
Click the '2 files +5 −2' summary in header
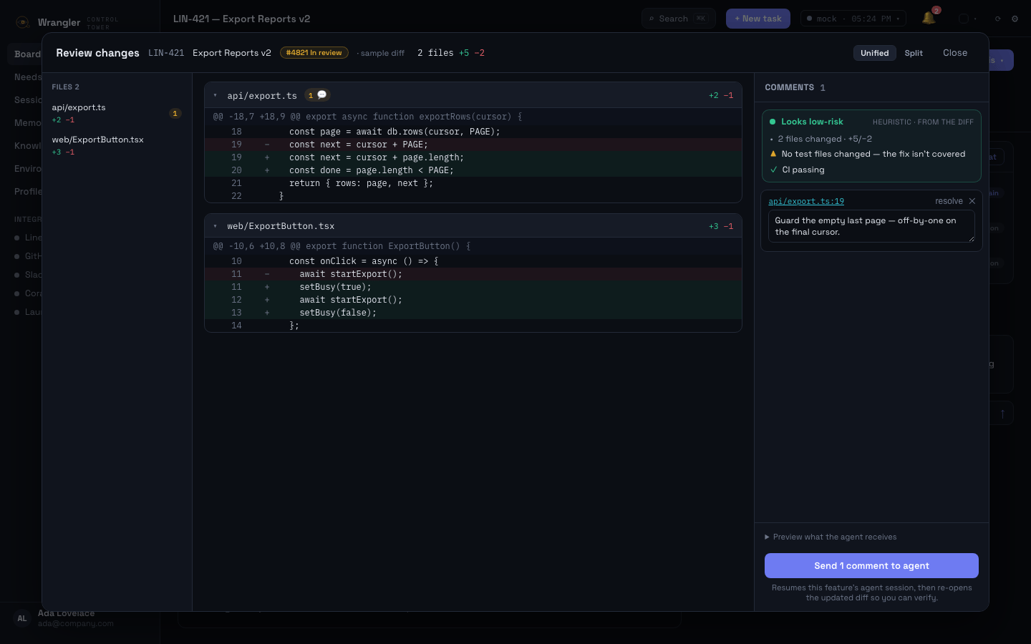451,53
